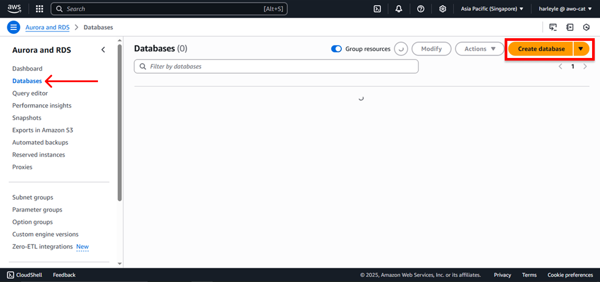Screen dimensions: 600x282
Task: Open CloudShell from top bar icon
Action: (377, 9)
